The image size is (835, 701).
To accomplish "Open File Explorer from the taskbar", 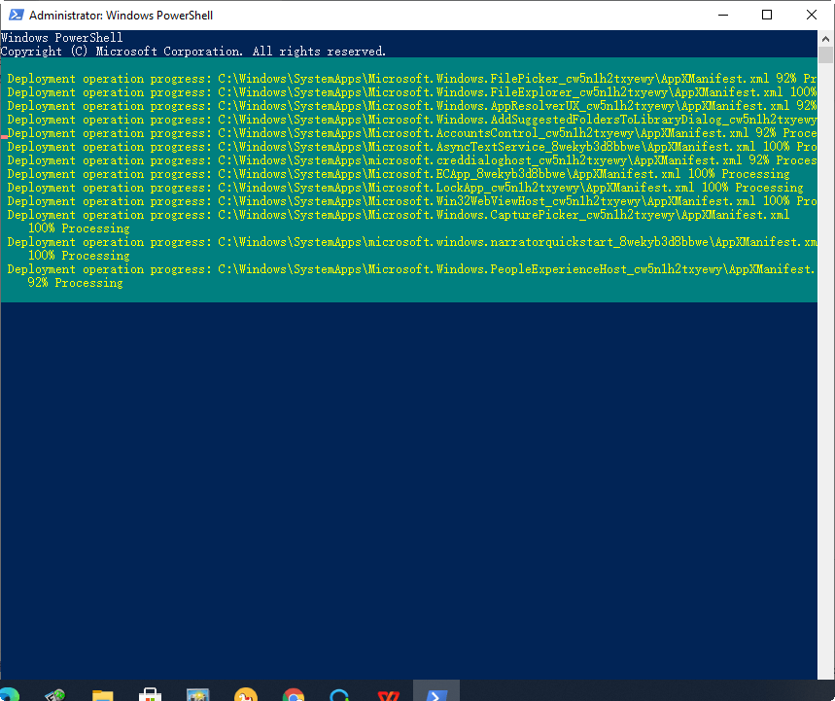I will 102,694.
